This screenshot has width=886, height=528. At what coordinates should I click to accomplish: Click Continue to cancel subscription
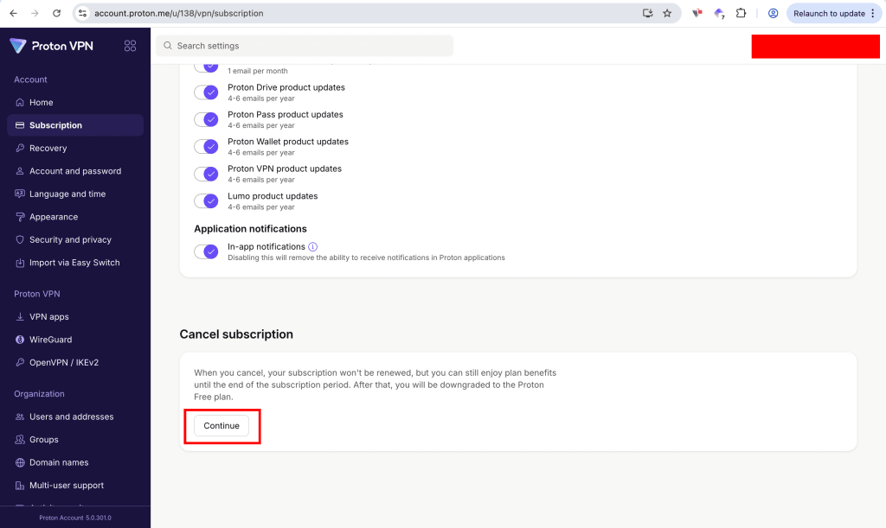[x=221, y=426]
